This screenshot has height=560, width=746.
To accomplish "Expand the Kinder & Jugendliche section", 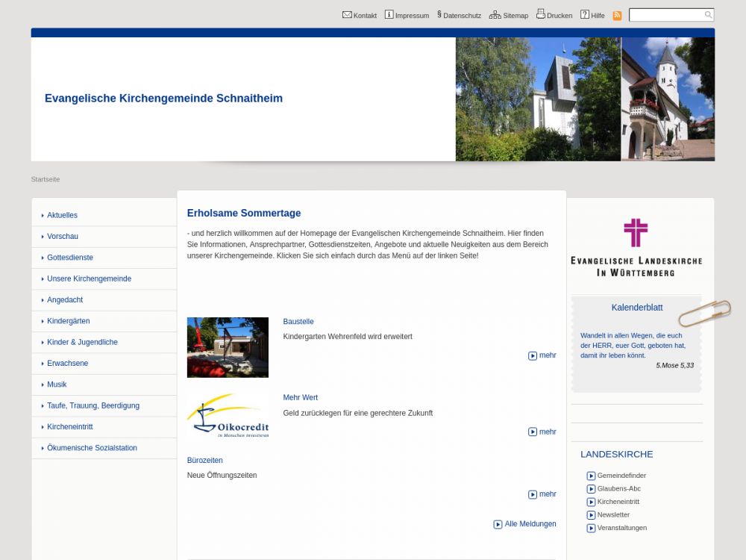I will coord(82,342).
